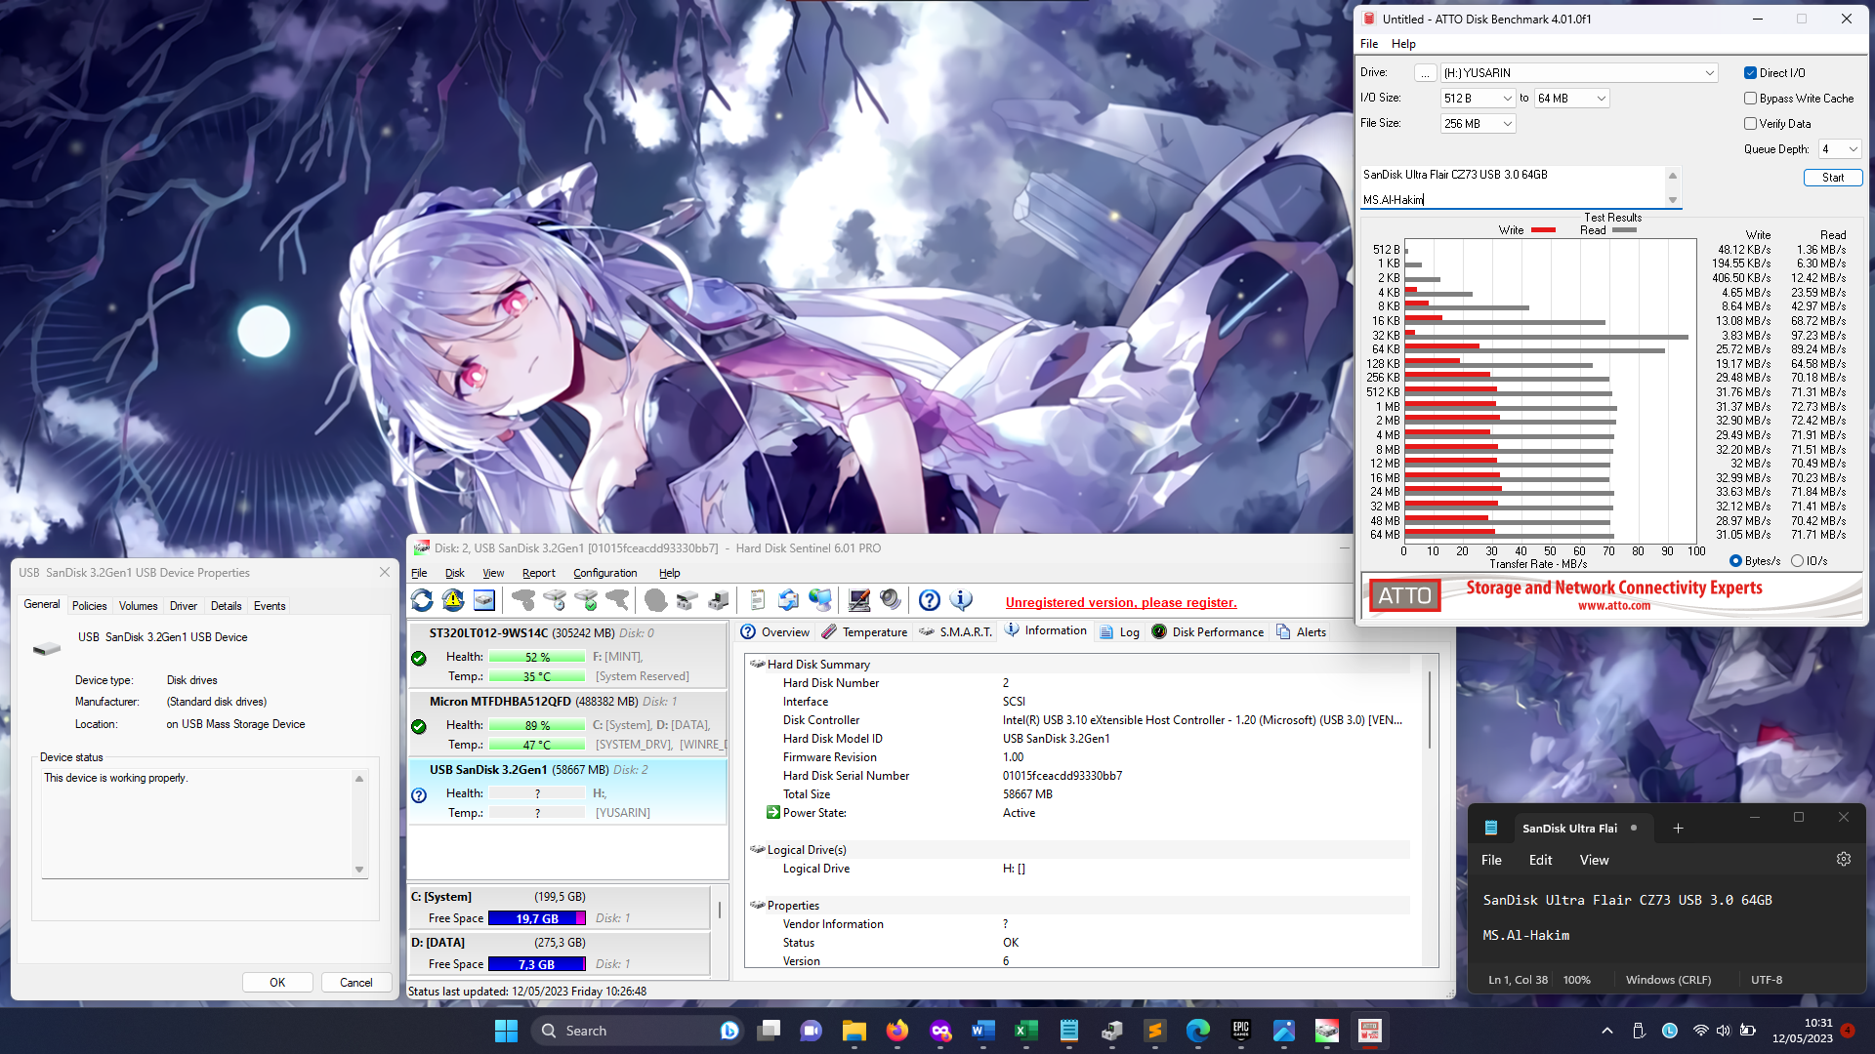Image resolution: width=1875 pixels, height=1054 pixels.
Task: Click the 'Unregistered version, please register' link
Action: [1121, 603]
